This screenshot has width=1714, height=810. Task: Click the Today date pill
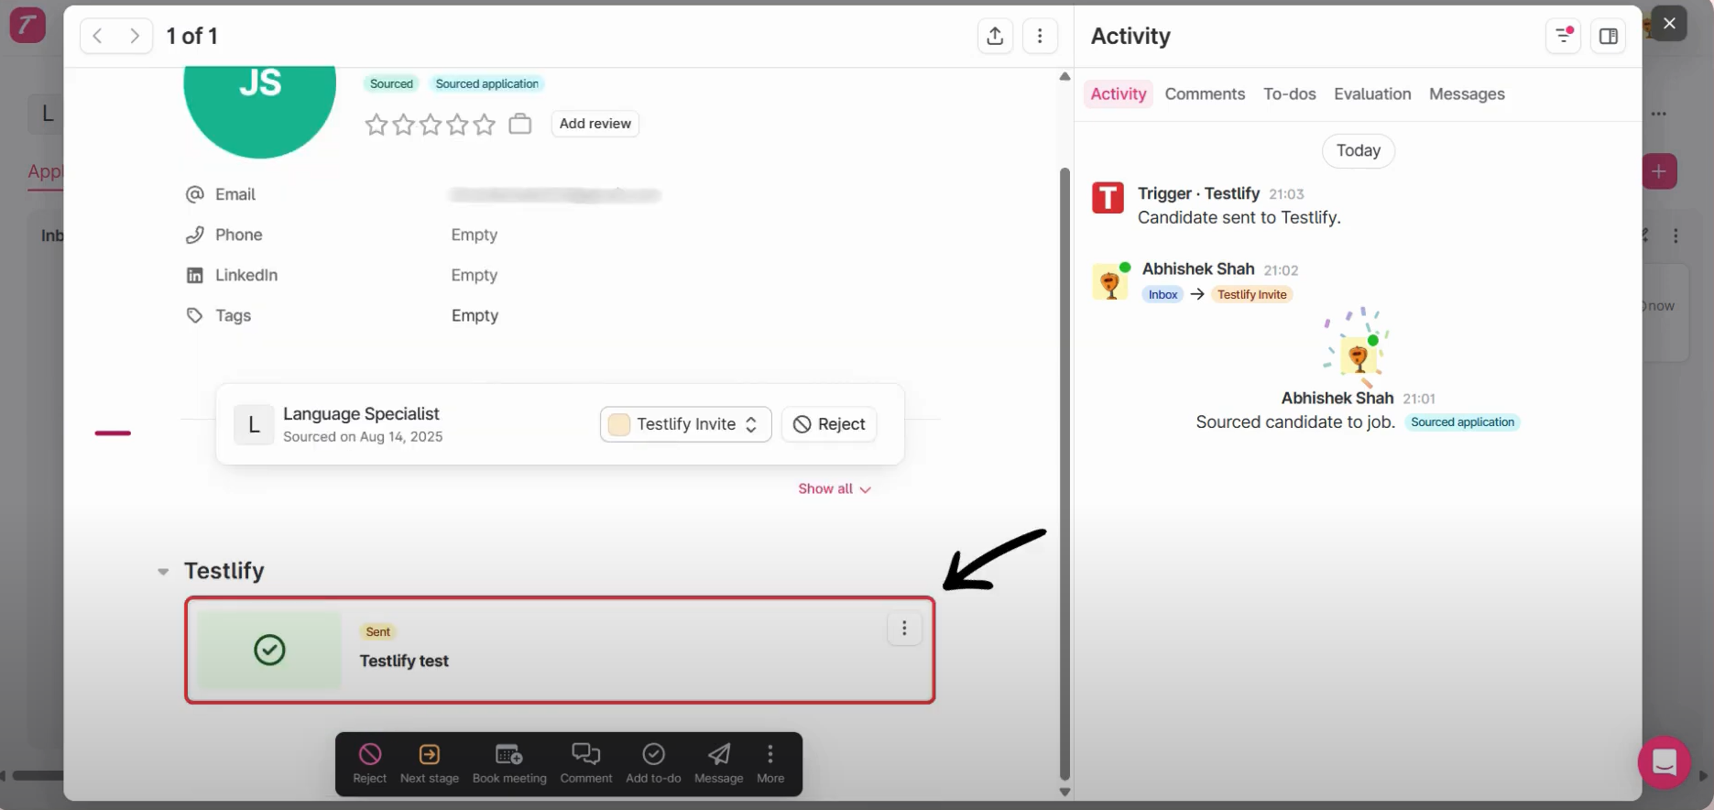coord(1359,151)
